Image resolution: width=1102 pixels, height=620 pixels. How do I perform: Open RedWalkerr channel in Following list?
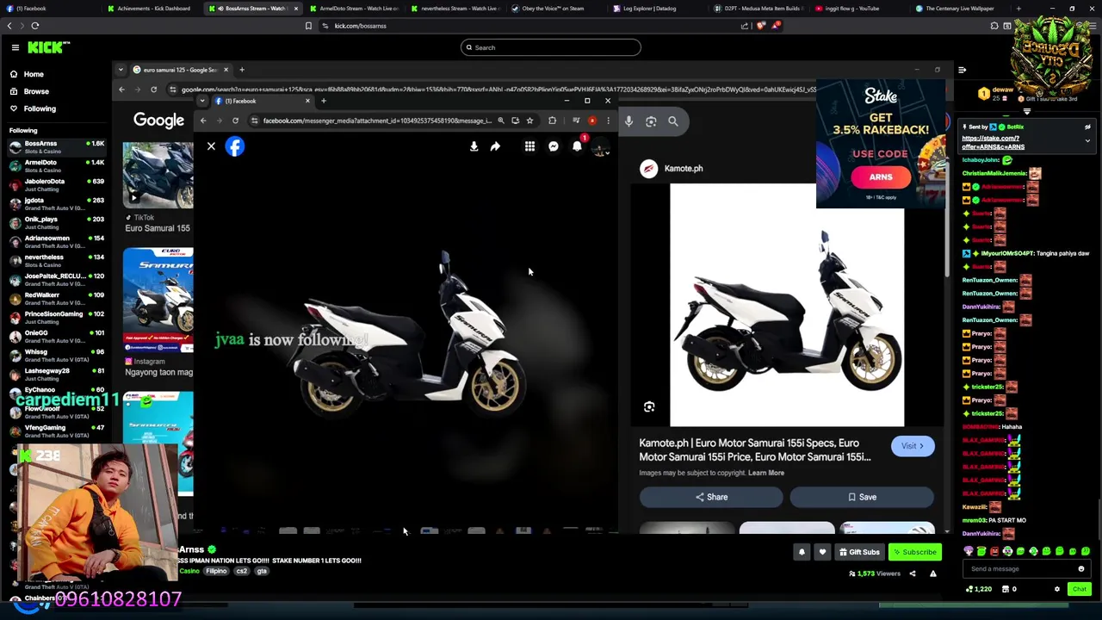click(x=56, y=298)
